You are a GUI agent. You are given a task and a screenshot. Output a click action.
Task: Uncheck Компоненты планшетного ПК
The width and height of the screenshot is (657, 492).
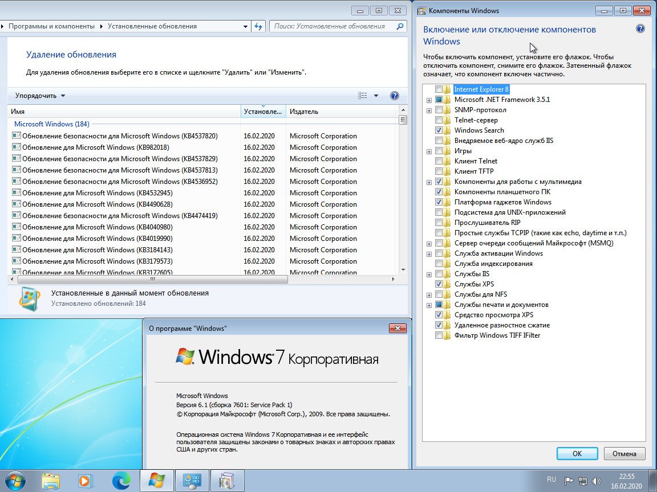(x=439, y=191)
